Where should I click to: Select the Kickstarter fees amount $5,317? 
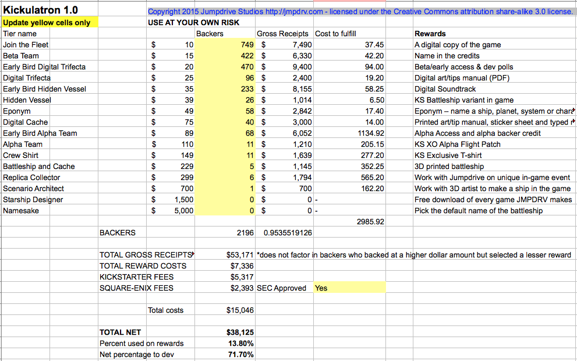click(242, 277)
